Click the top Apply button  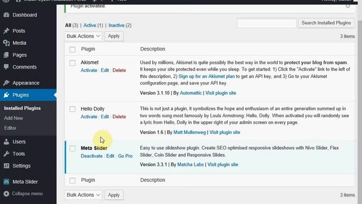[x=114, y=36]
